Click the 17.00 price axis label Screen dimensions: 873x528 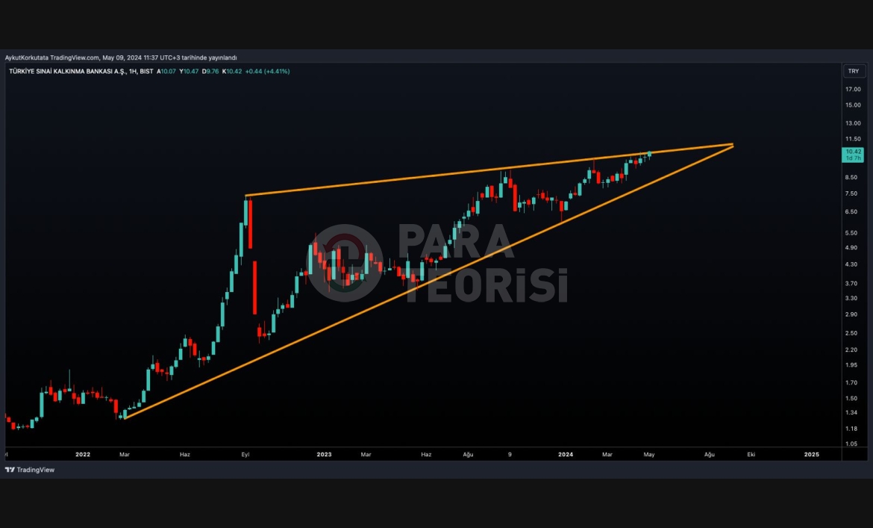(x=853, y=89)
